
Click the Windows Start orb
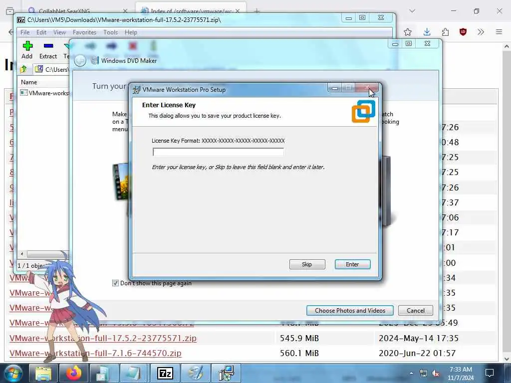(13, 373)
